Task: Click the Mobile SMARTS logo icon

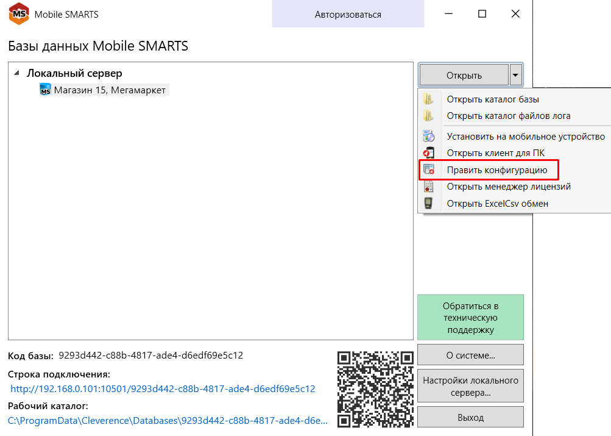Action: pos(18,14)
